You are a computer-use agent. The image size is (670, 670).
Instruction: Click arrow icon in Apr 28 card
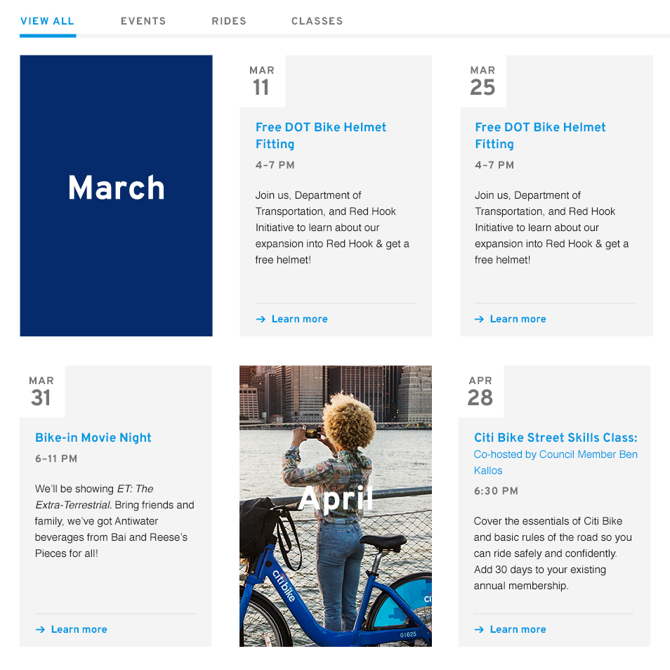479,629
